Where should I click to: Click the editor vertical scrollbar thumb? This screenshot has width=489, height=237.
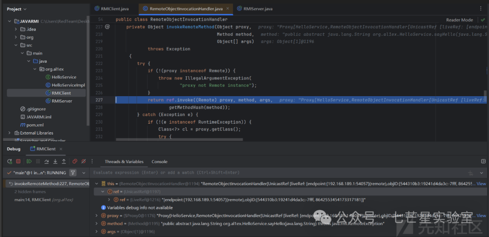coord(485,95)
